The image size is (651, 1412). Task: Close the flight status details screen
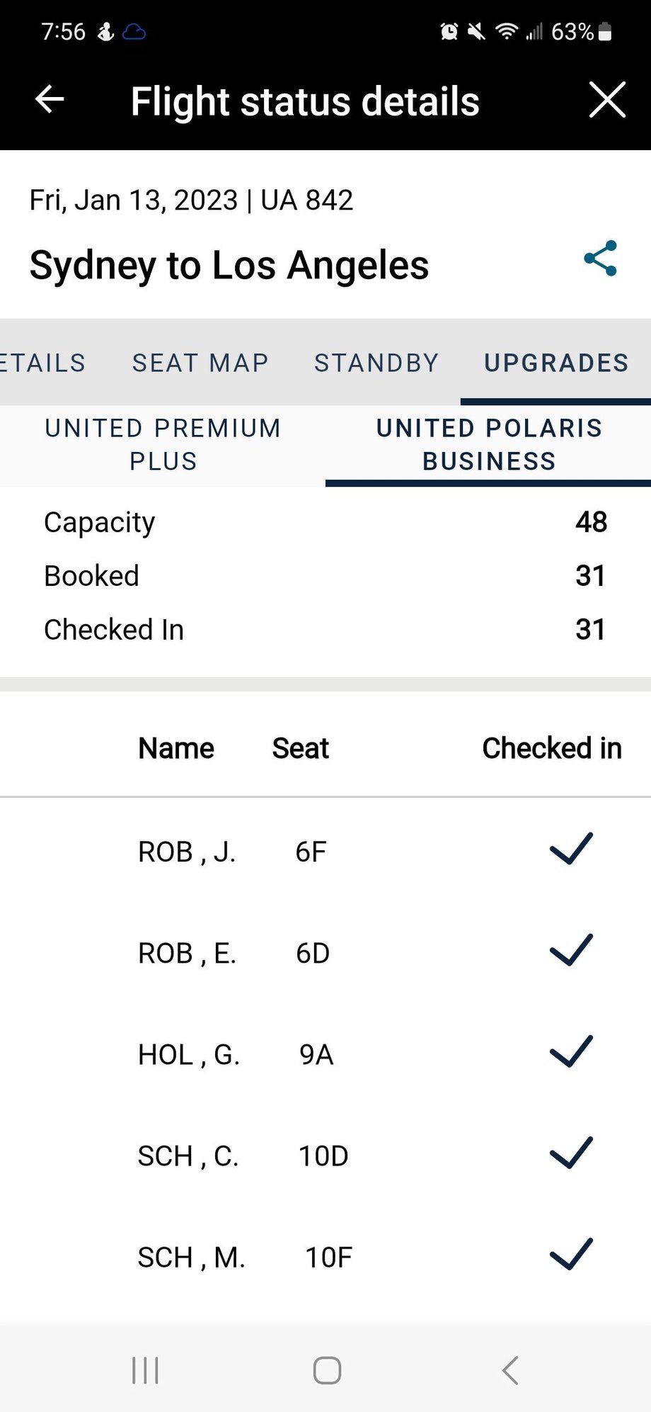607,99
